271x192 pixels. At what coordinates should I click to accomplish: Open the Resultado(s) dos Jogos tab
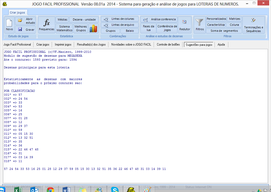[x=91, y=44]
